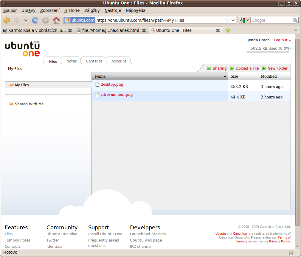Open the Zobrazení menu

50,10
